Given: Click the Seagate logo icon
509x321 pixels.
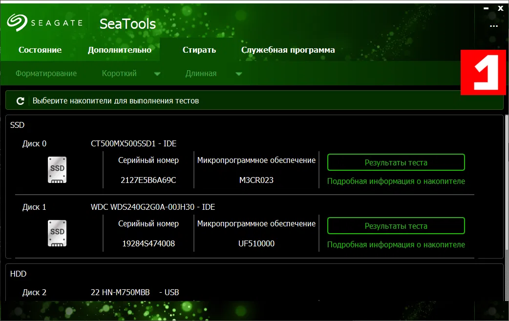Looking at the screenshot, I should tap(17, 22).
